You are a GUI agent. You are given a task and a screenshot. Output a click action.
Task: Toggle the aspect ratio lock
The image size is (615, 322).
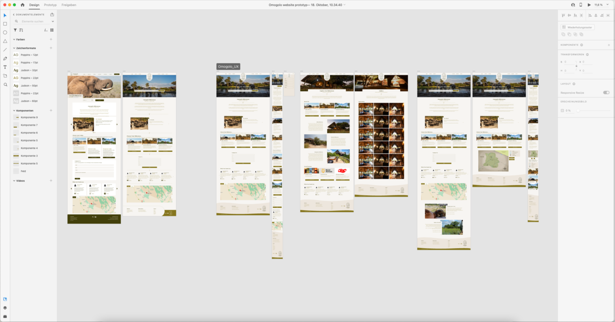(577, 66)
